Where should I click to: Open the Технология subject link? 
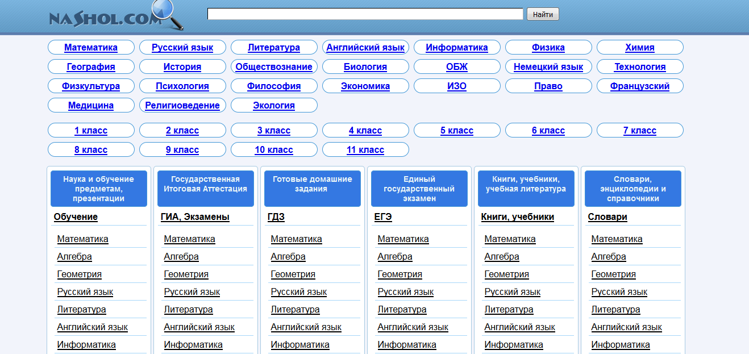(x=640, y=67)
